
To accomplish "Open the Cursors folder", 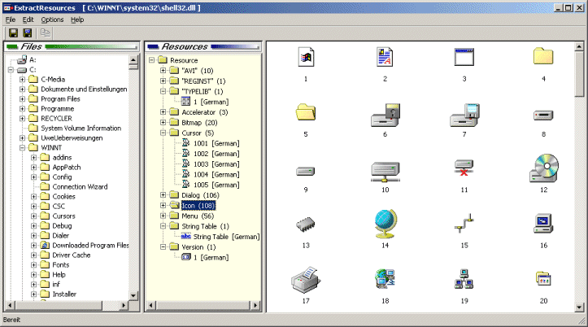I will point(63,216).
